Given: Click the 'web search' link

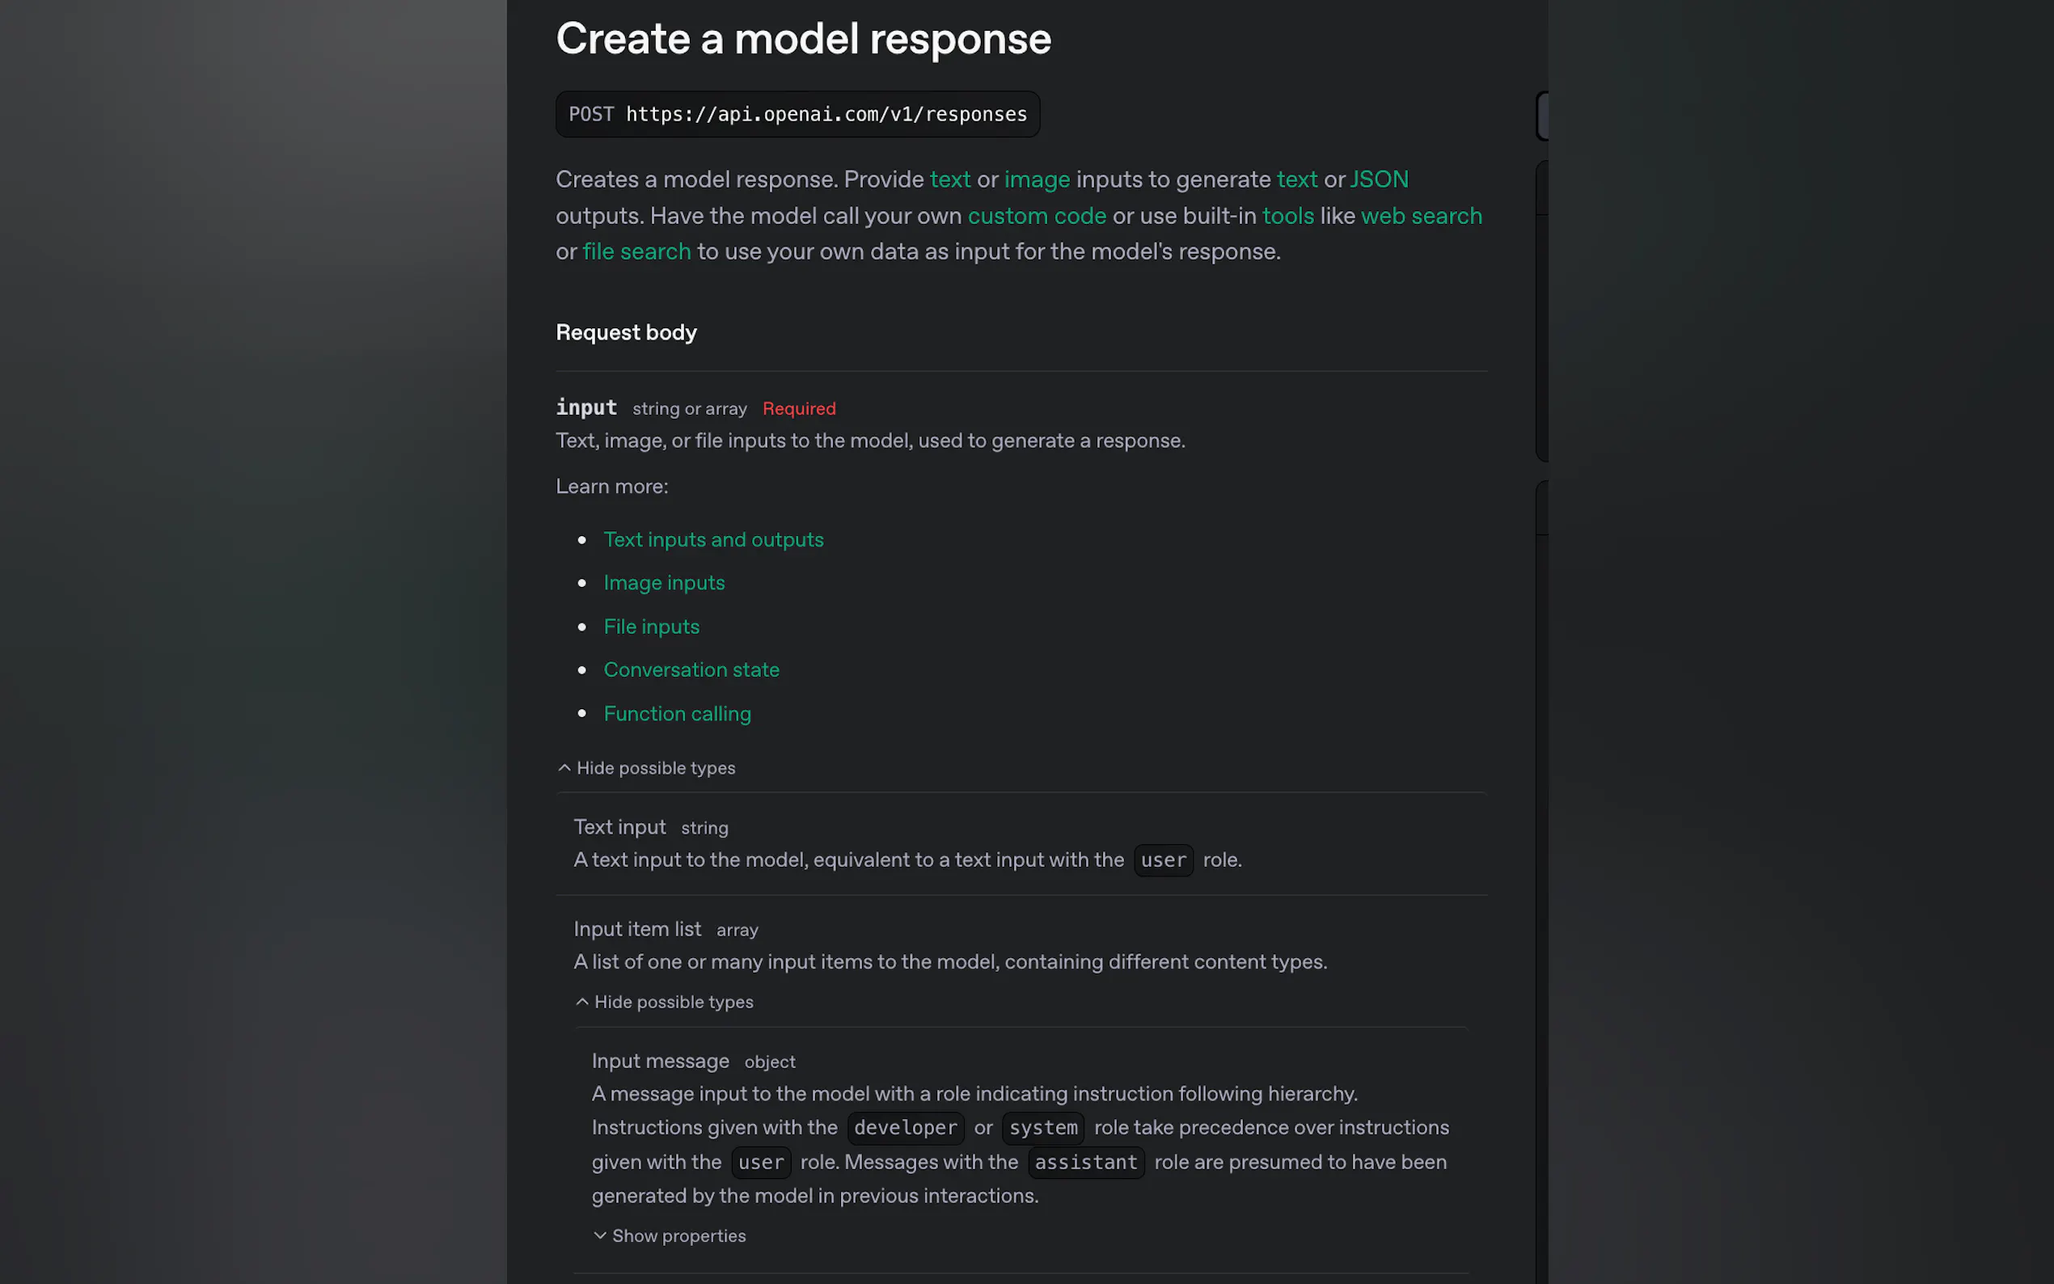Looking at the screenshot, I should tap(1422, 217).
